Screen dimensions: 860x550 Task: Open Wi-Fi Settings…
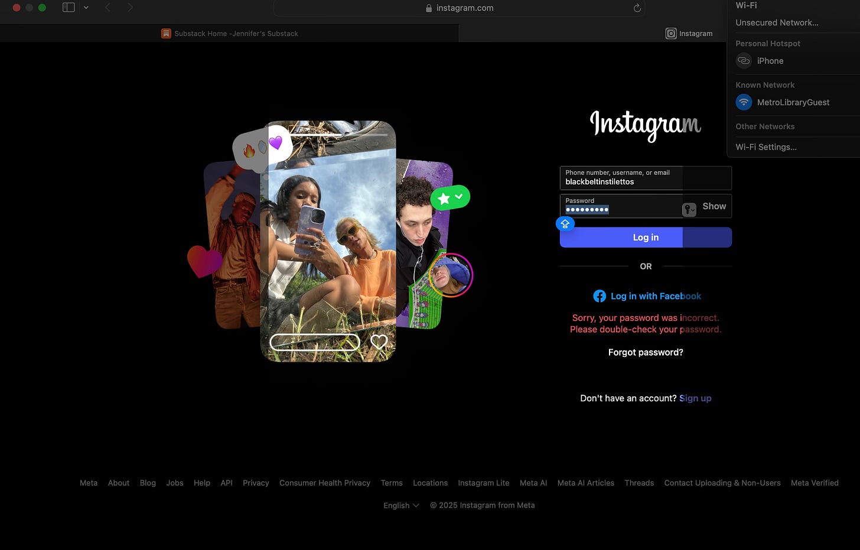coord(766,147)
